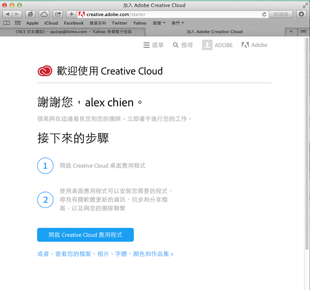Open the Facebook bookmark
Screen dimensions: 310x290
coord(74,23)
